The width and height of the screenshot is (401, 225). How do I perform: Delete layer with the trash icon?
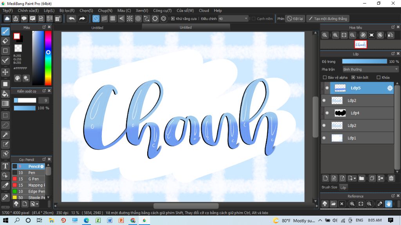pyautogui.click(x=391, y=178)
